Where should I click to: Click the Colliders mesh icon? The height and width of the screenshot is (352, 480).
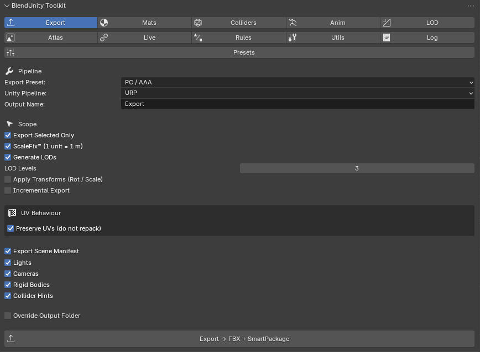click(x=198, y=23)
